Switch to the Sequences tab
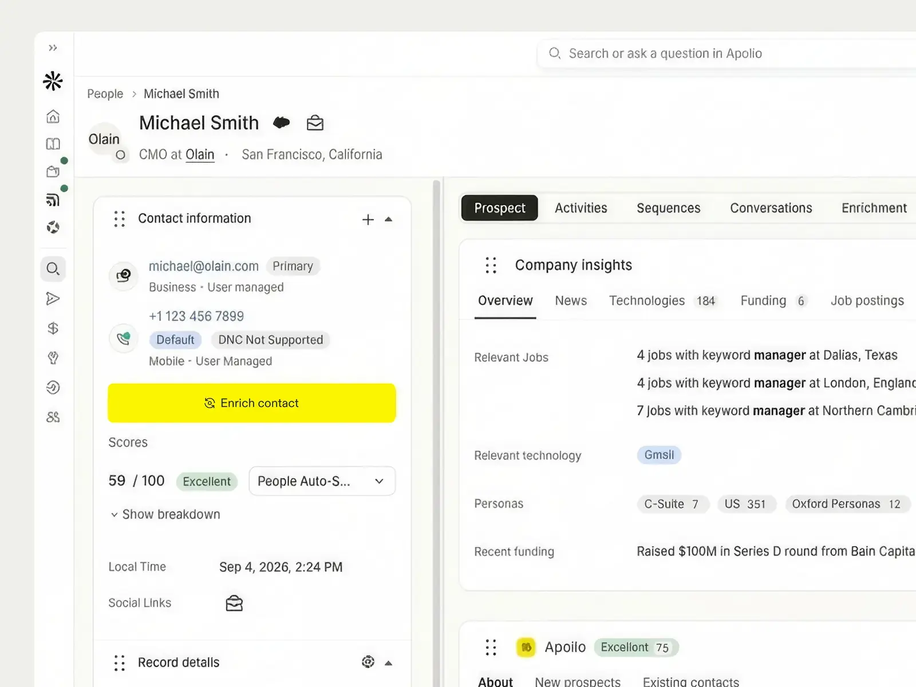This screenshot has width=916, height=687. coord(669,208)
